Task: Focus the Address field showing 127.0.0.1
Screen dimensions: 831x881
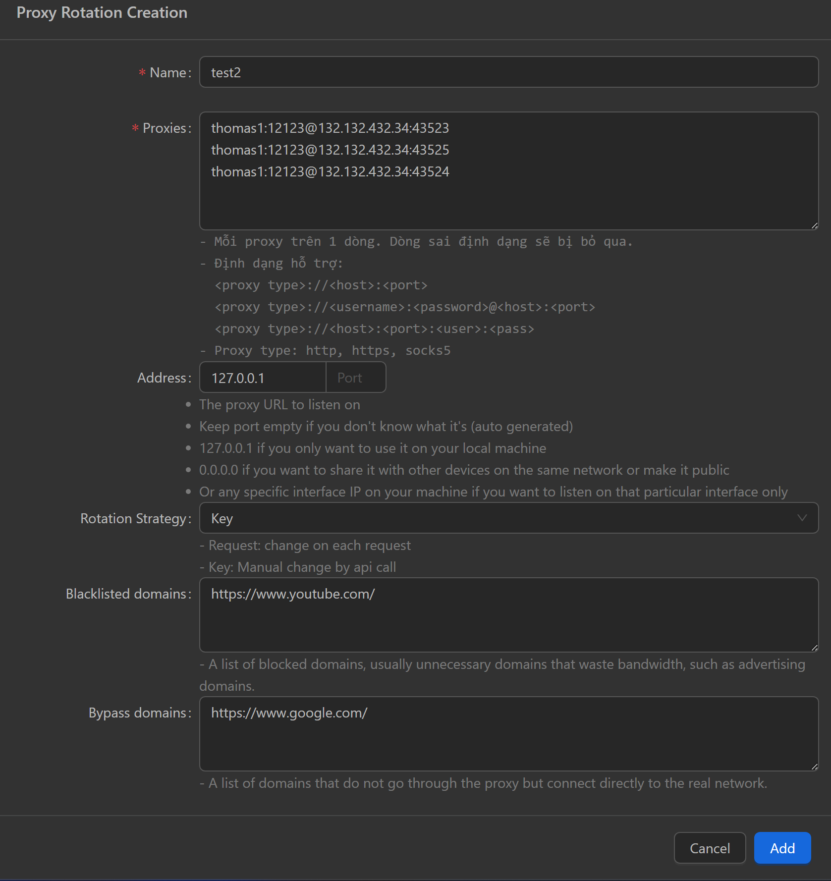Action: (263, 378)
